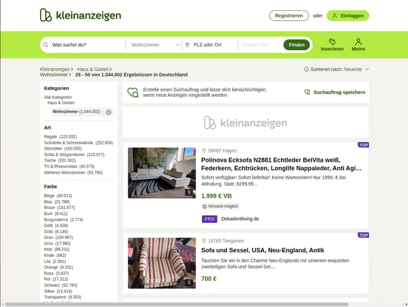Image resolution: width=408 pixels, height=307 pixels.
Task: Open Inserieren to post an ad
Action: 331,45
